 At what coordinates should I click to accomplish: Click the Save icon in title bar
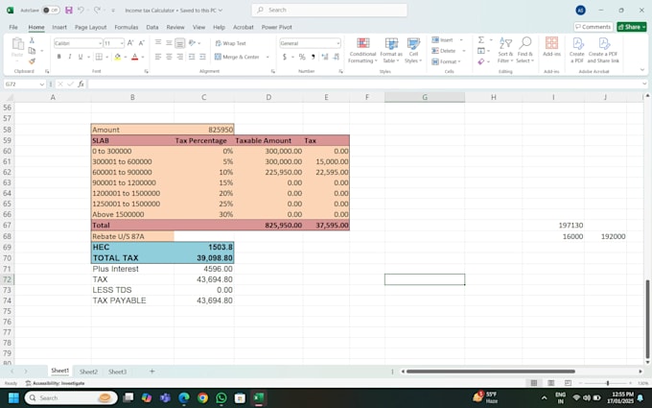pos(69,10)
